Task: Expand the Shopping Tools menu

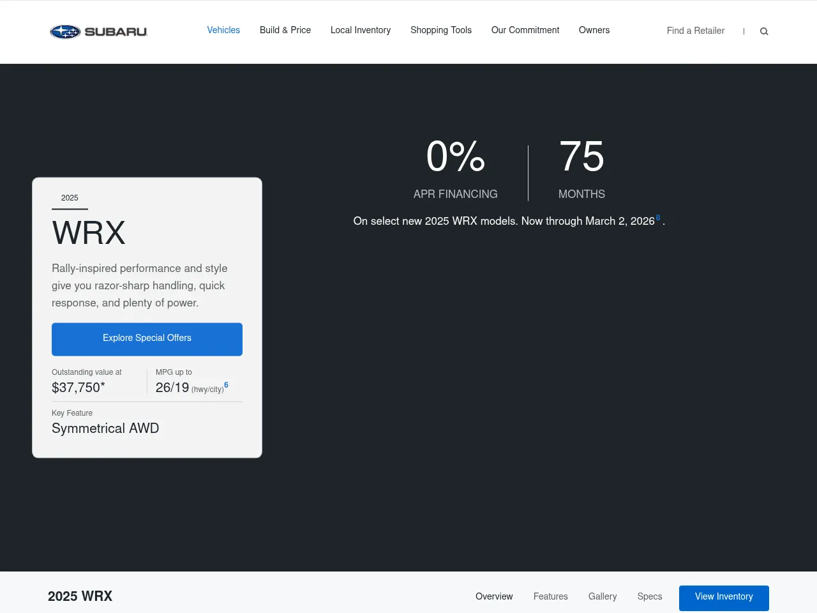Action: click(441, 30)
